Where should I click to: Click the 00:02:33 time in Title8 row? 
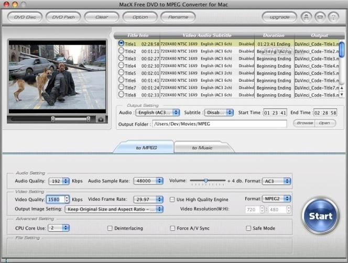coord(150,95)
